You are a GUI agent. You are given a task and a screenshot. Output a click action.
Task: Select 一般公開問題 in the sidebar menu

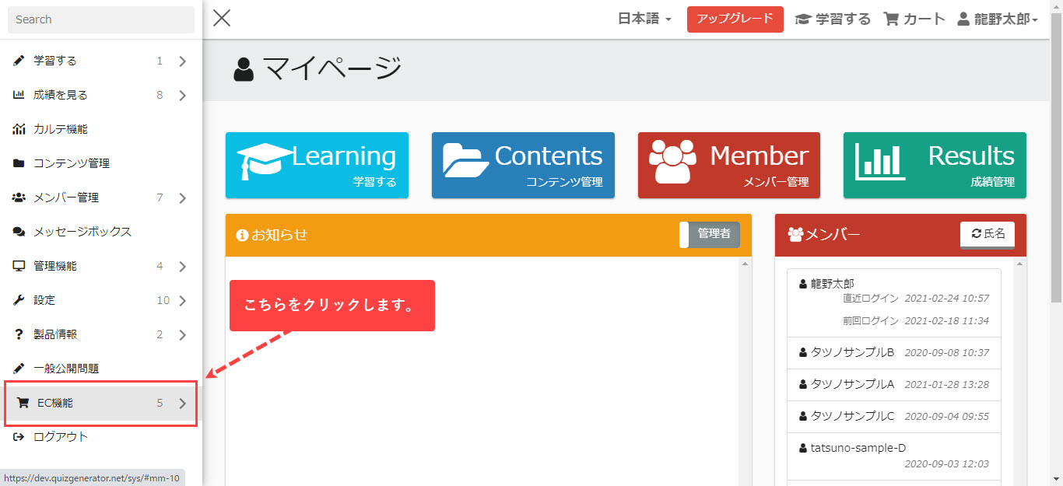point(66,369)
